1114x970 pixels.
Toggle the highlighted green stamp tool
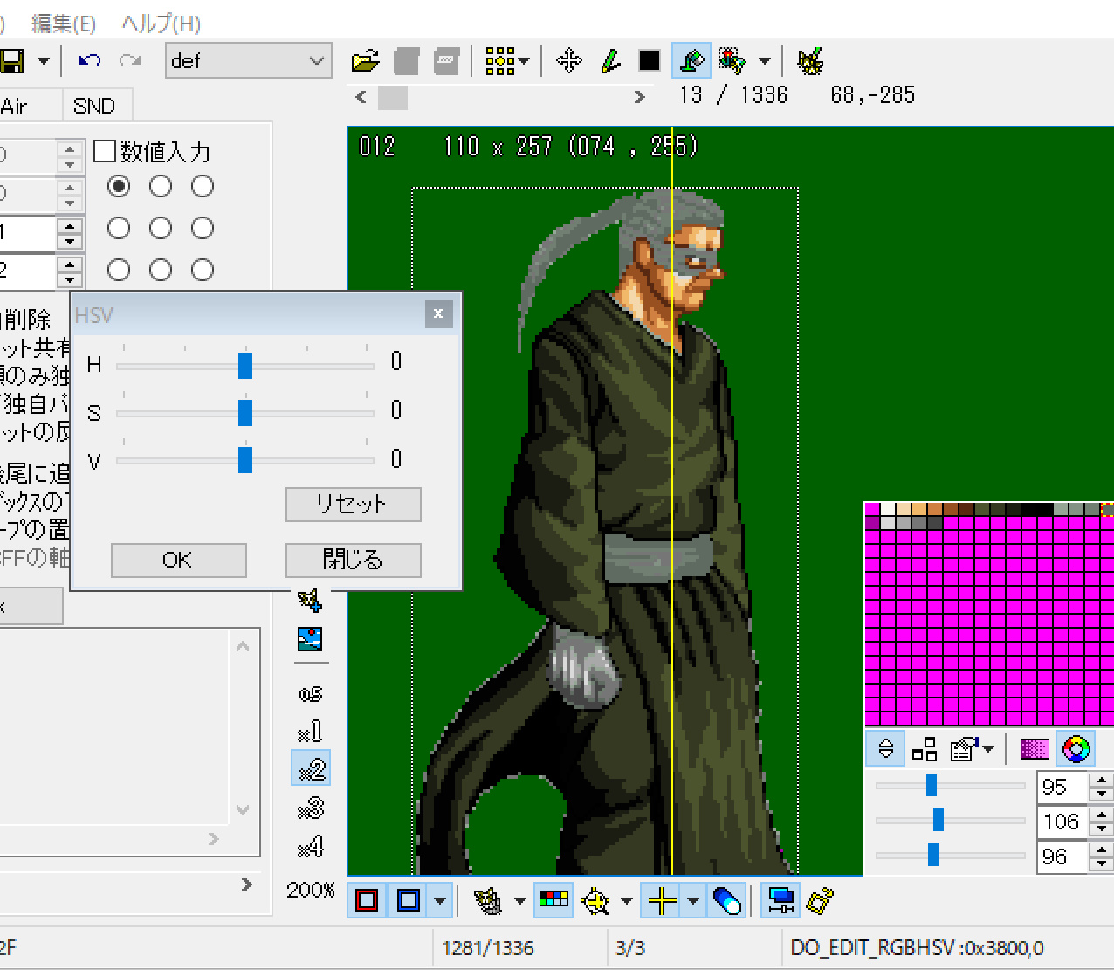coord(691,61)
